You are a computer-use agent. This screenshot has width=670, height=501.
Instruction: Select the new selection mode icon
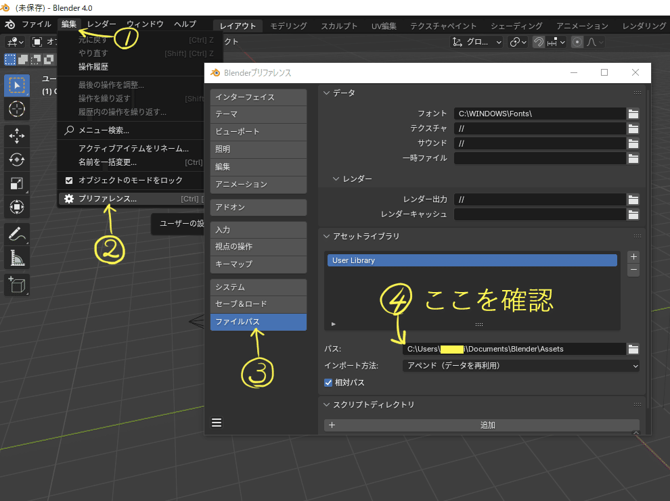[x=10, y=59]
